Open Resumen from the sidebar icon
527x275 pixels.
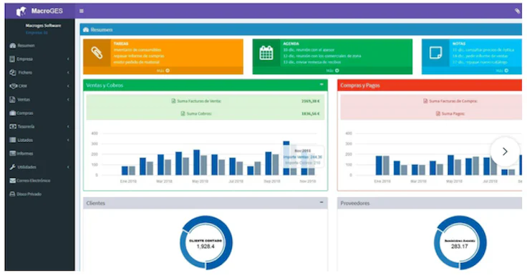pyautogui.click(x=13, y=46)
